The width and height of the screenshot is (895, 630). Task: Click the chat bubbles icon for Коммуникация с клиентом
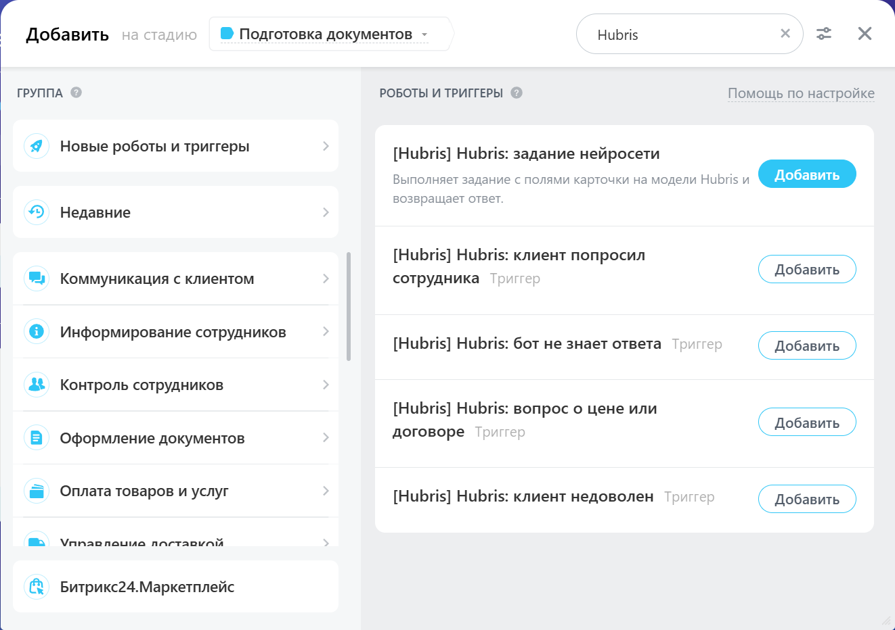(x=37, y=278)
